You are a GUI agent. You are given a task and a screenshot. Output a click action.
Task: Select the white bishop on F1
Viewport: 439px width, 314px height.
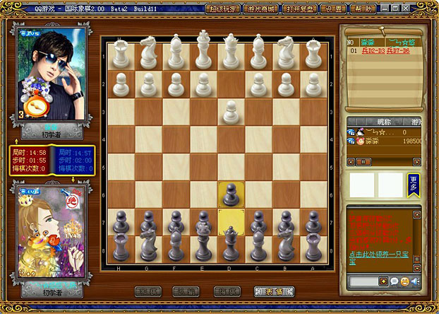(176, 52)
